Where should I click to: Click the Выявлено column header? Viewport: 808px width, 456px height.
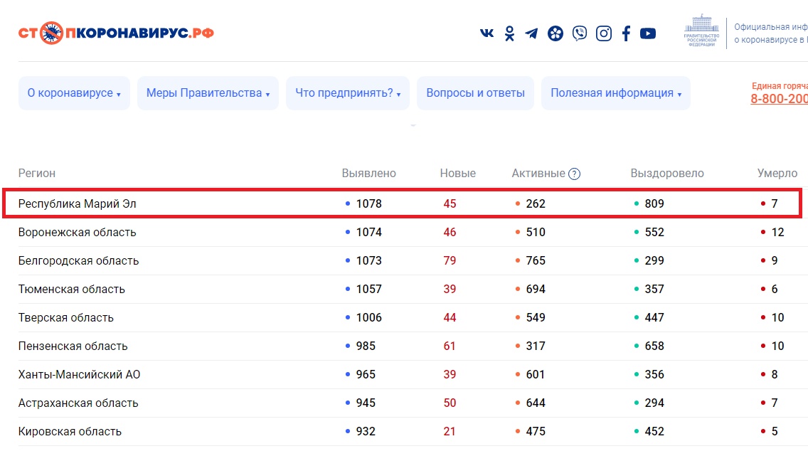pos(368,174)
